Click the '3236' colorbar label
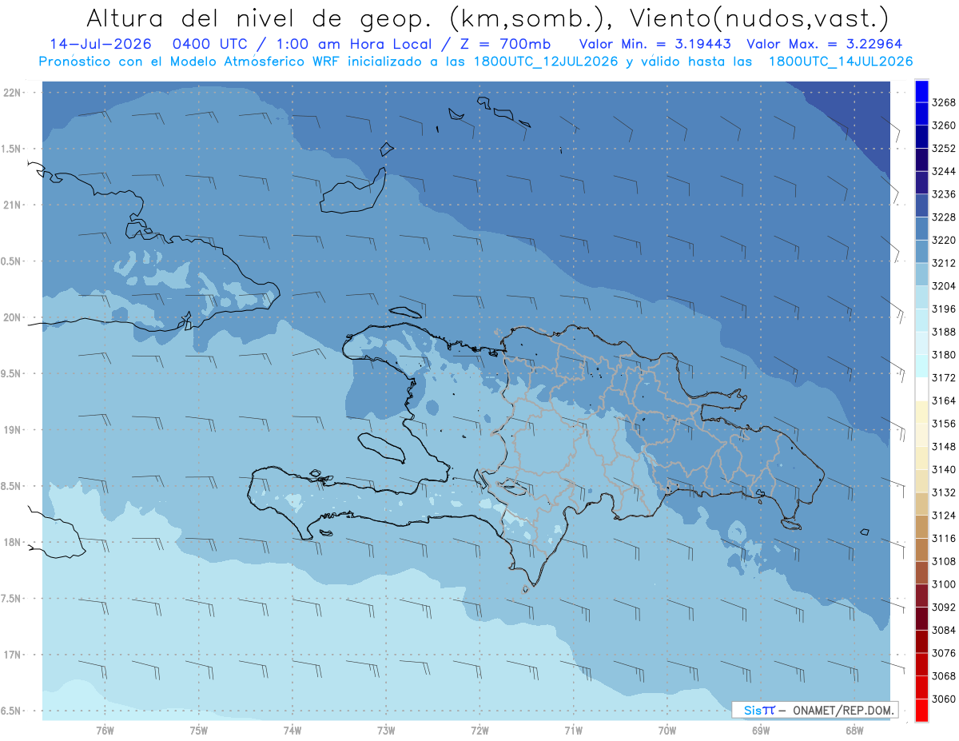 point(944,194)
